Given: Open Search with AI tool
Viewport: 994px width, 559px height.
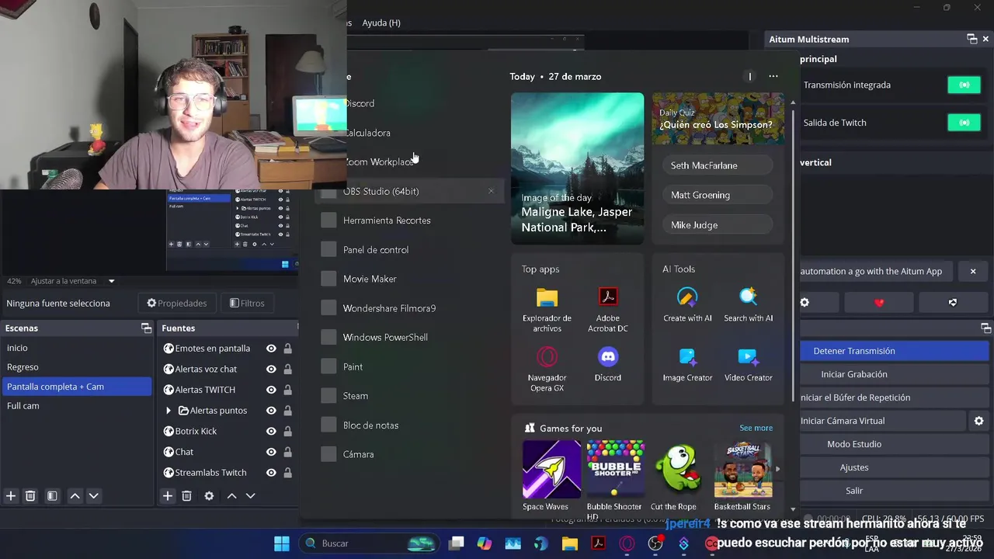Looking at the screenshot, I should point(748,304).
